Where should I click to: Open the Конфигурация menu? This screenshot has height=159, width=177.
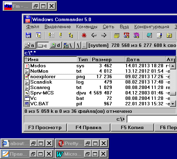coord(152,27)
